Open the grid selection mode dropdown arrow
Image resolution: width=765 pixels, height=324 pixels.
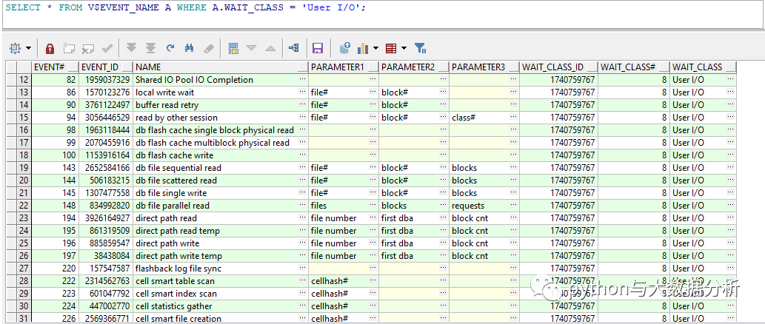[28, 48]
